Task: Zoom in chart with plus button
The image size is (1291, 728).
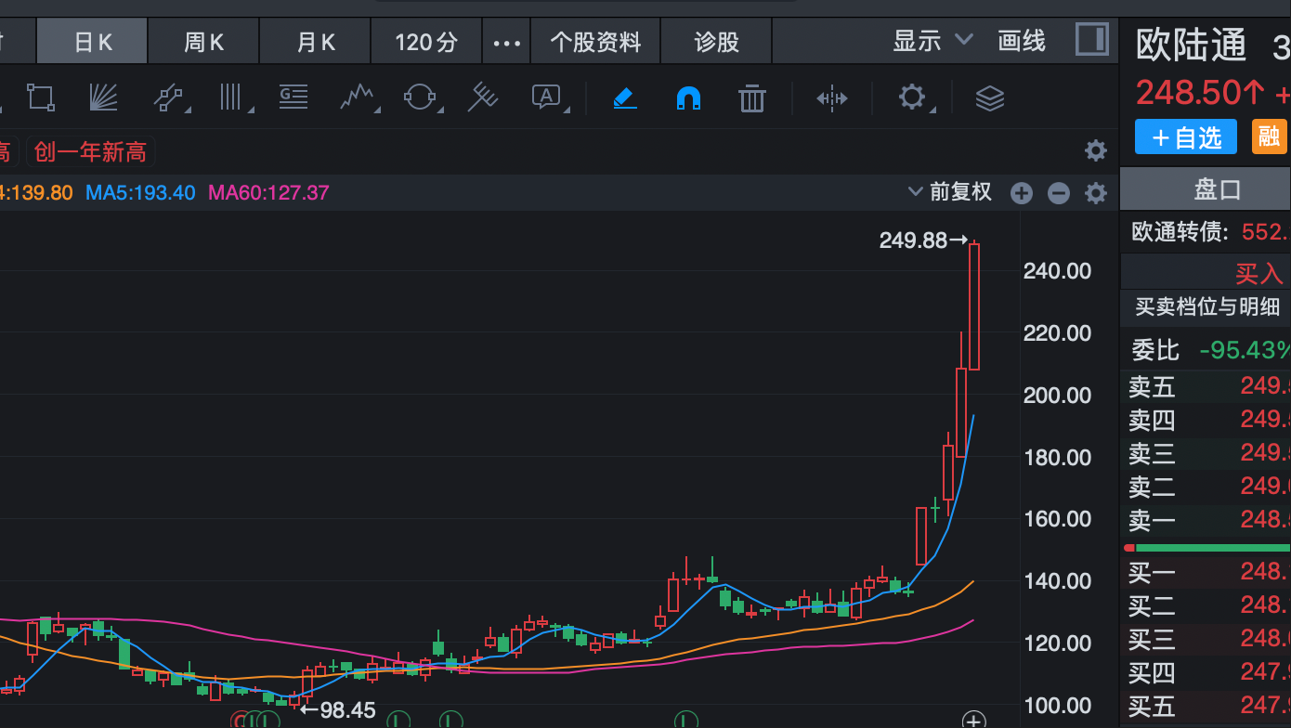Action: (1022, 193)
